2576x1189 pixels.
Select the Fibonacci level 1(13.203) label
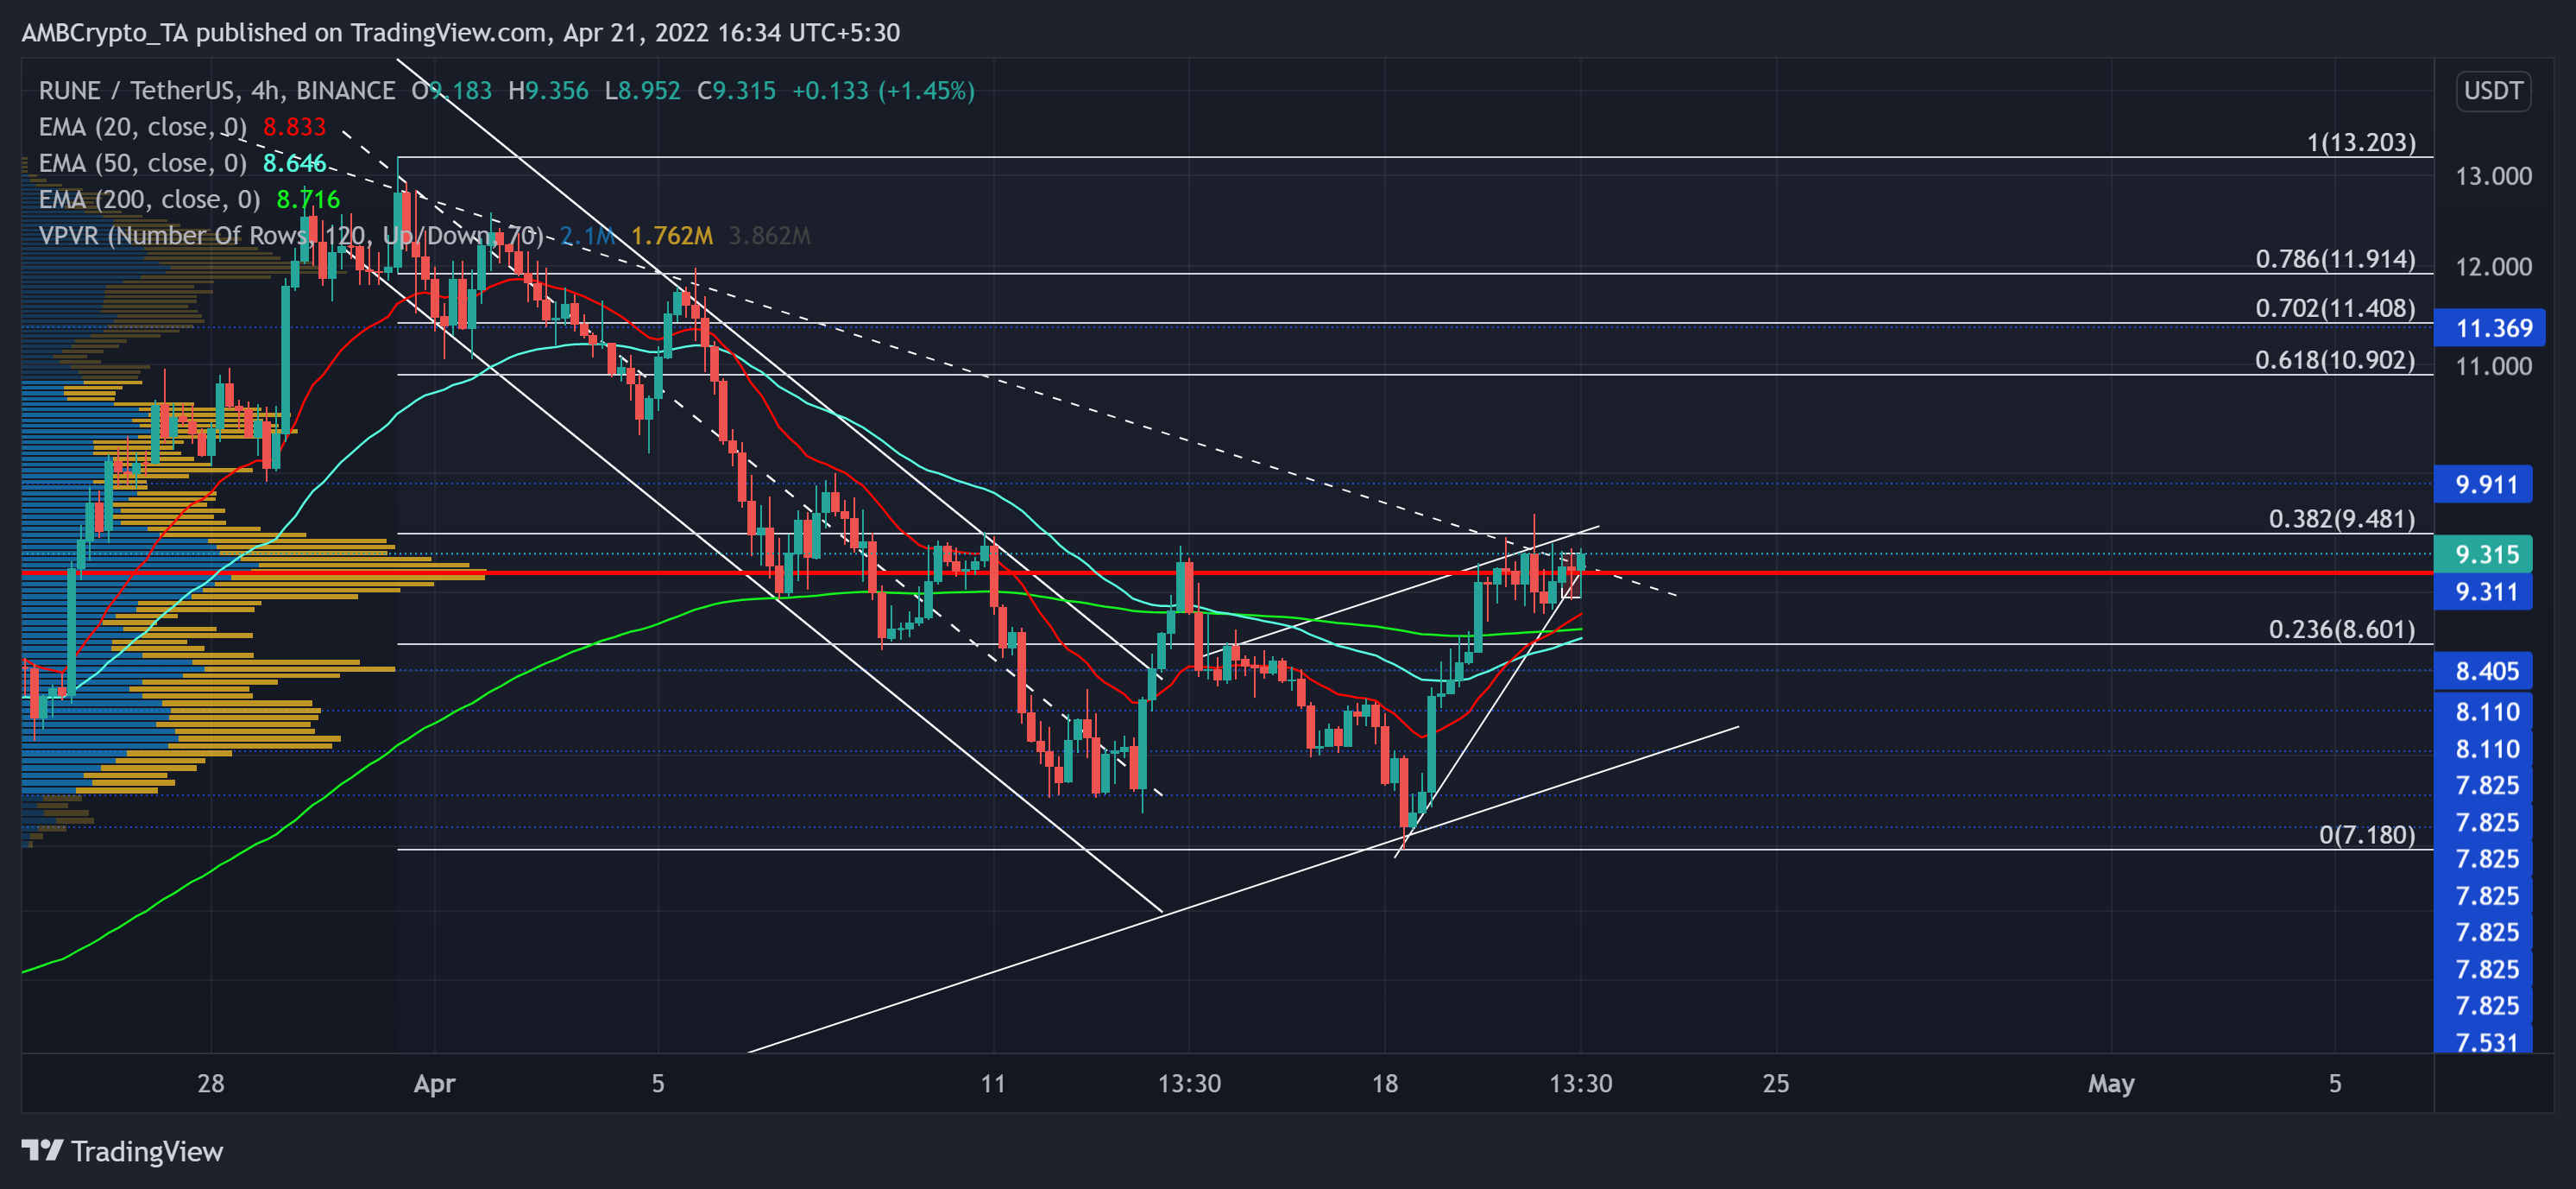pos(2361,142)
